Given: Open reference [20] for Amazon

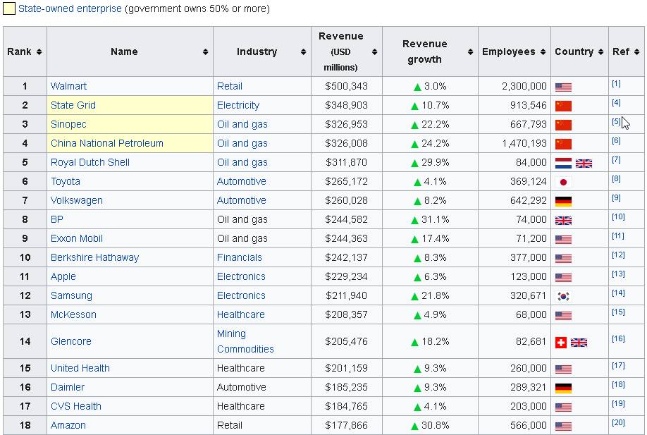Looking at the screenshot, I should pos(618,423).
